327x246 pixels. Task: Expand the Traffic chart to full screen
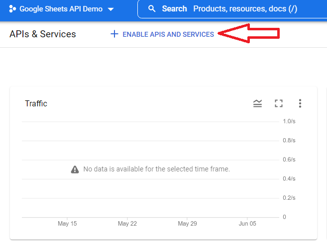279,103
